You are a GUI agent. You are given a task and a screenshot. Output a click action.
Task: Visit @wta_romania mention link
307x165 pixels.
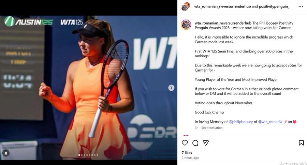pyautogui.click(x=270, y=122)
